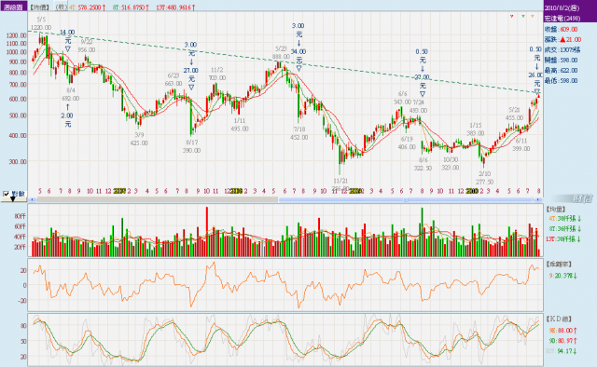Click the 4T 38千張 volume average

click(565, 218)
